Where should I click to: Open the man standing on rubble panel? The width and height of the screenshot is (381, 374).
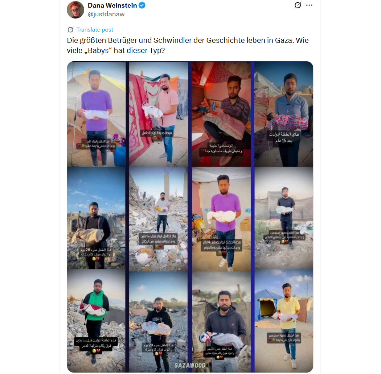159,219
